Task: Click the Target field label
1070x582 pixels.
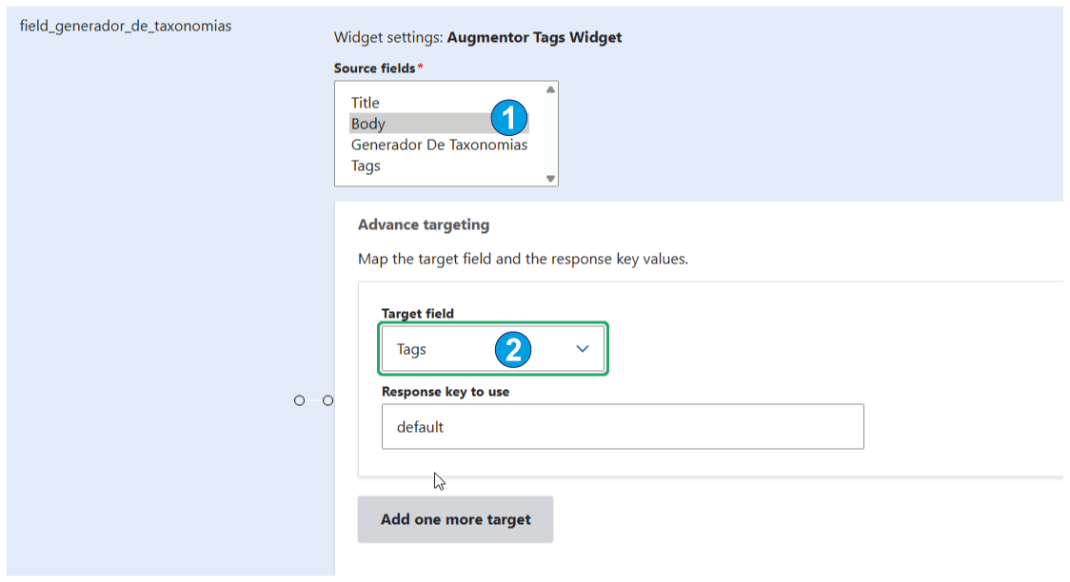Action: click(x=418, y=314)
